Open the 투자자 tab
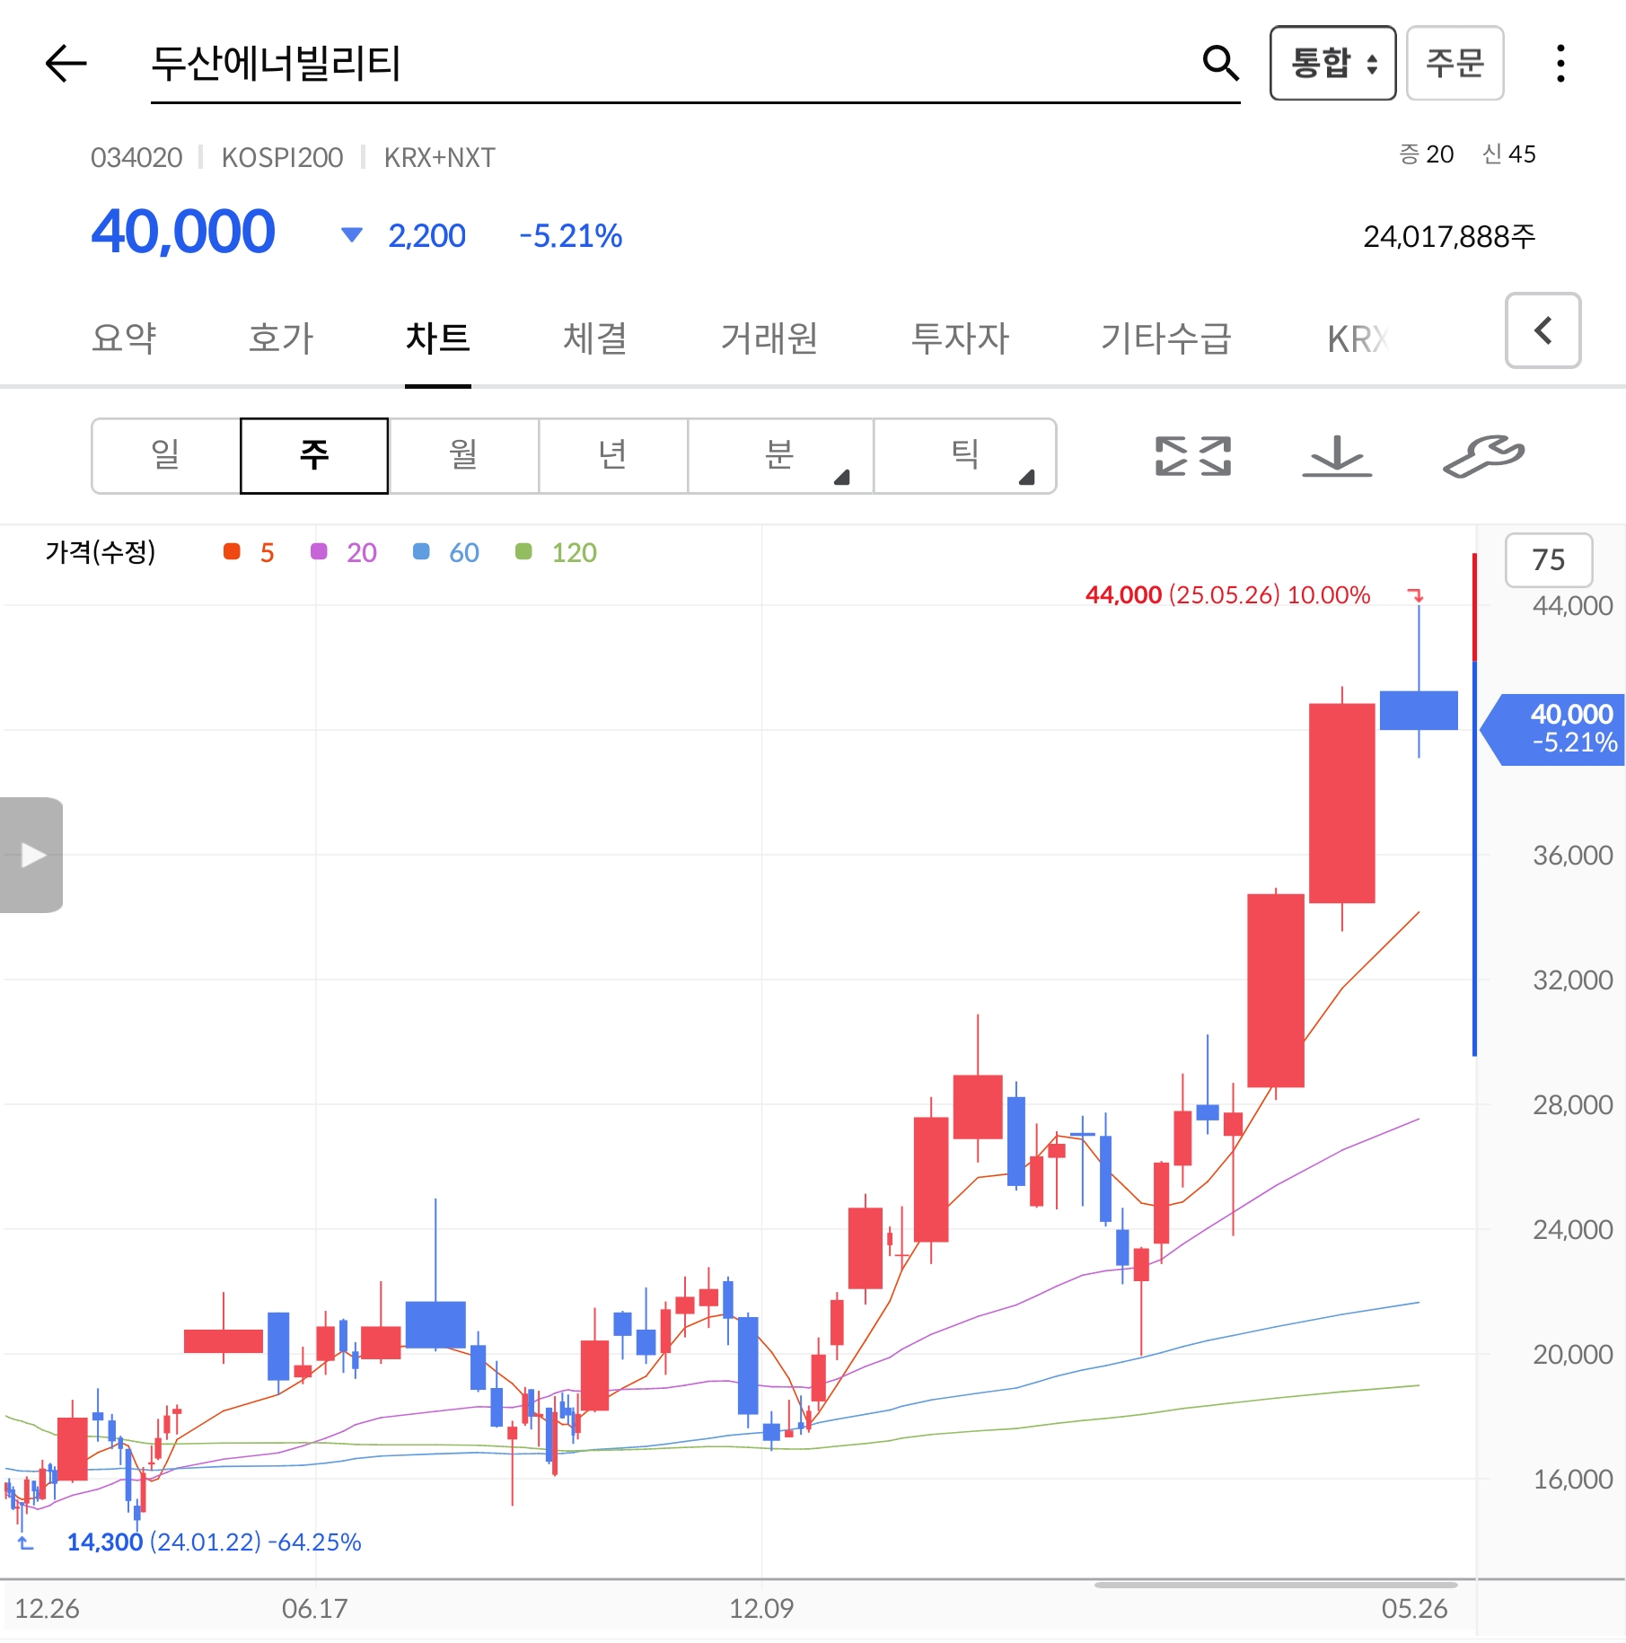This screenshot has width=1626, height=1643. click(x=960, y=338)
